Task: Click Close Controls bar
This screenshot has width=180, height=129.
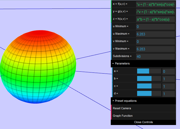Action: pyautogui.click(x=143, y=122)
